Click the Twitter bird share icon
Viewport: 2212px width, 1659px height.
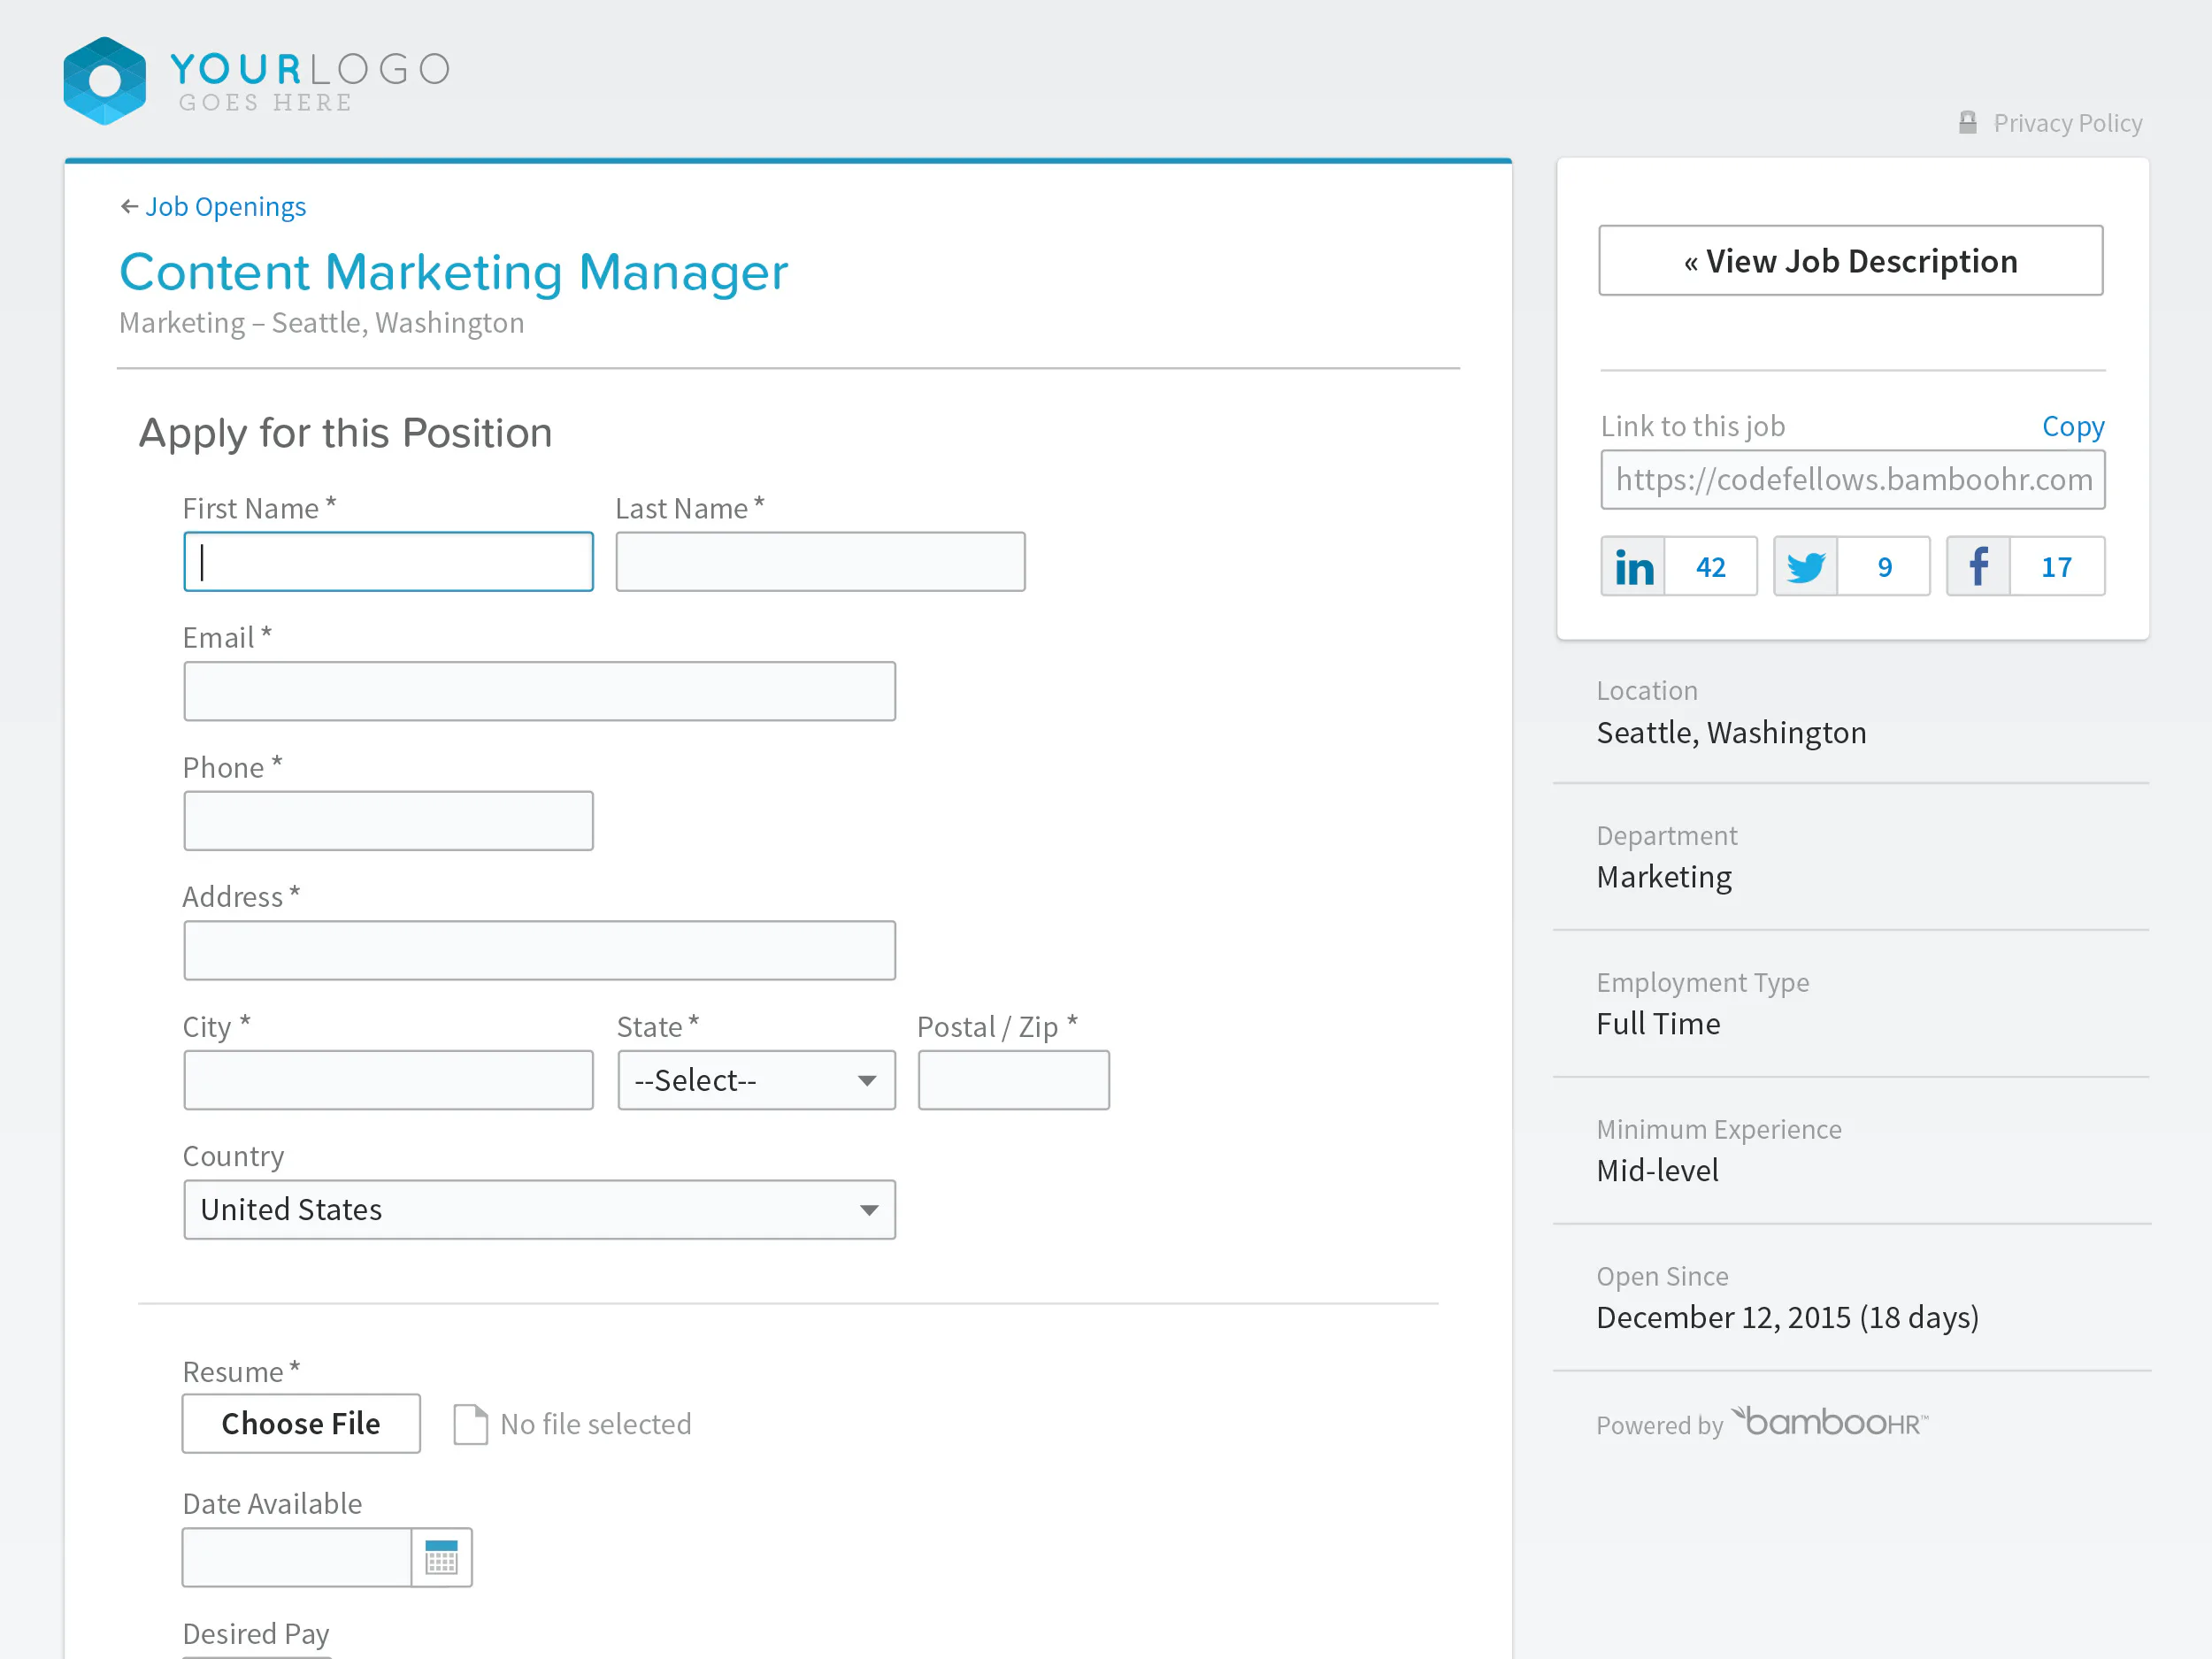pyautogui.click(x=1805, y=567)
